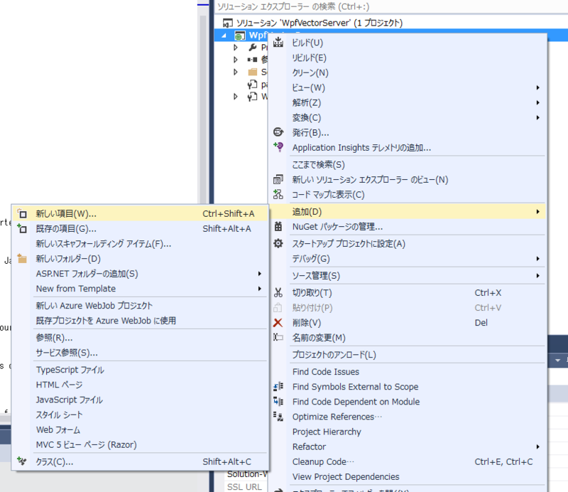This screenshot has width=568, height=492.
Task: Click the class icon beside クラス(C)
Action: click(x=22, y=461)
